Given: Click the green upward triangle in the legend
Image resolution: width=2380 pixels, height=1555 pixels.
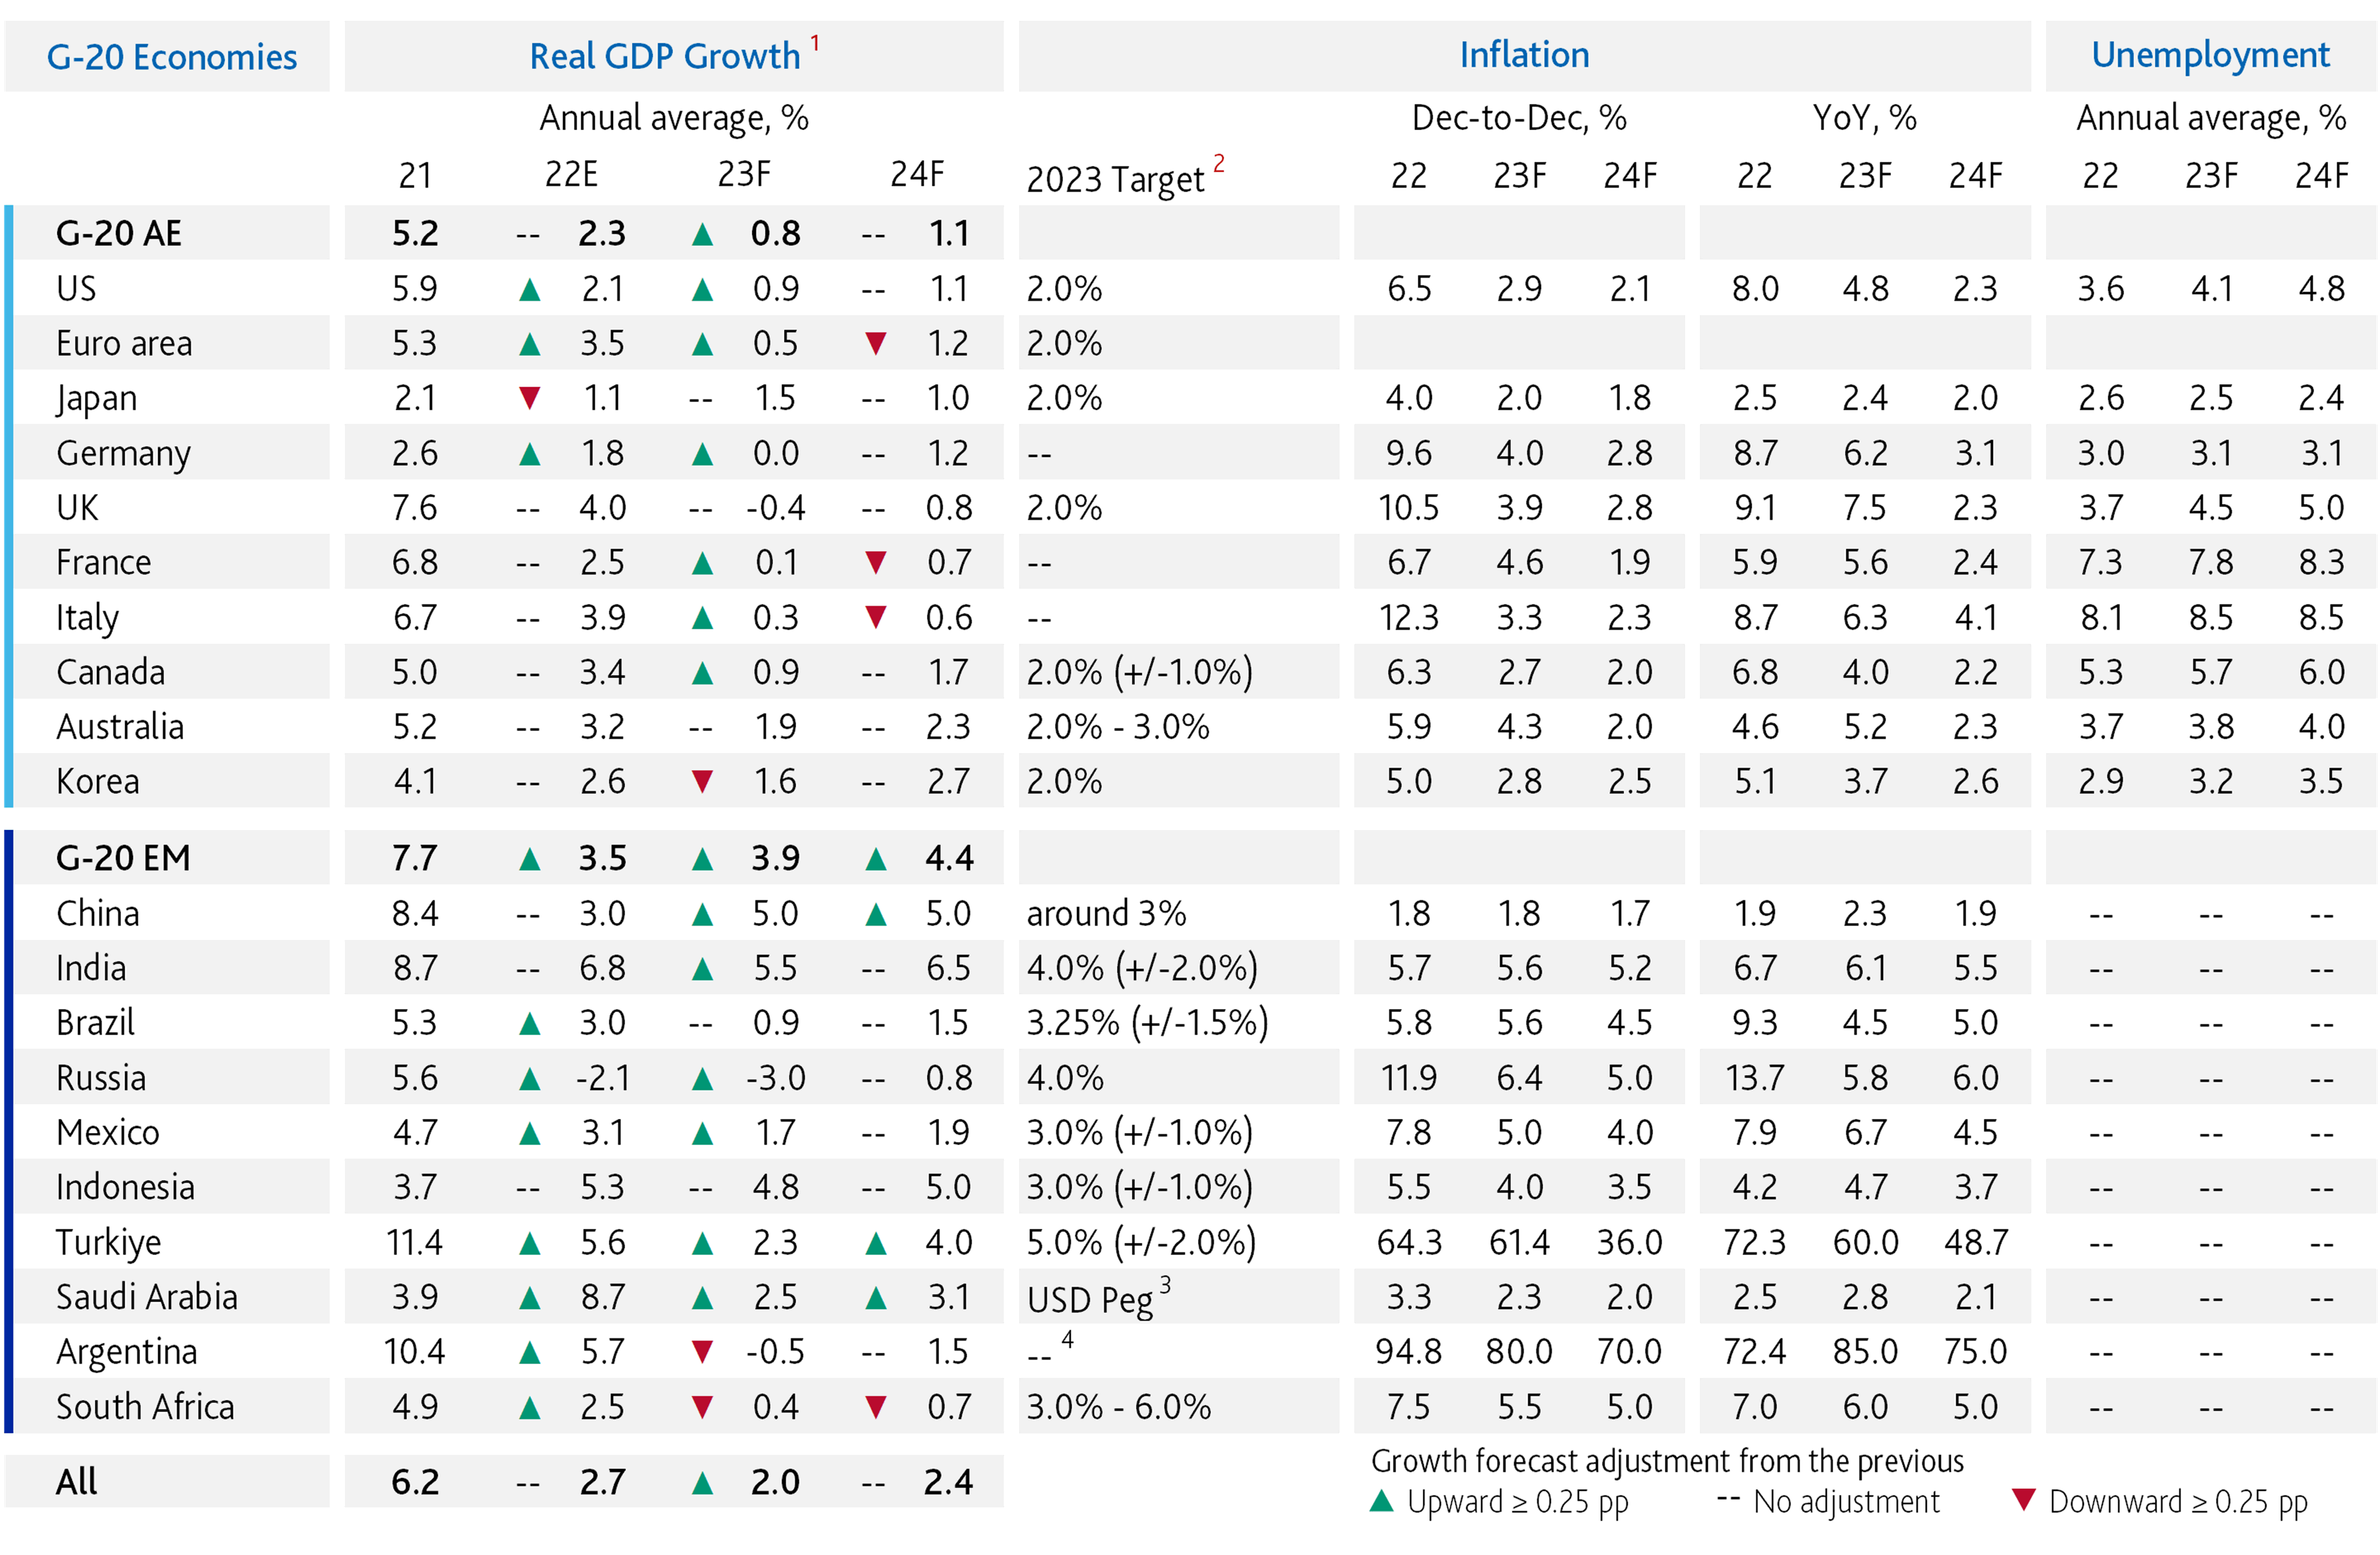Looking at the screenshot, I should pos(1381,1500).
